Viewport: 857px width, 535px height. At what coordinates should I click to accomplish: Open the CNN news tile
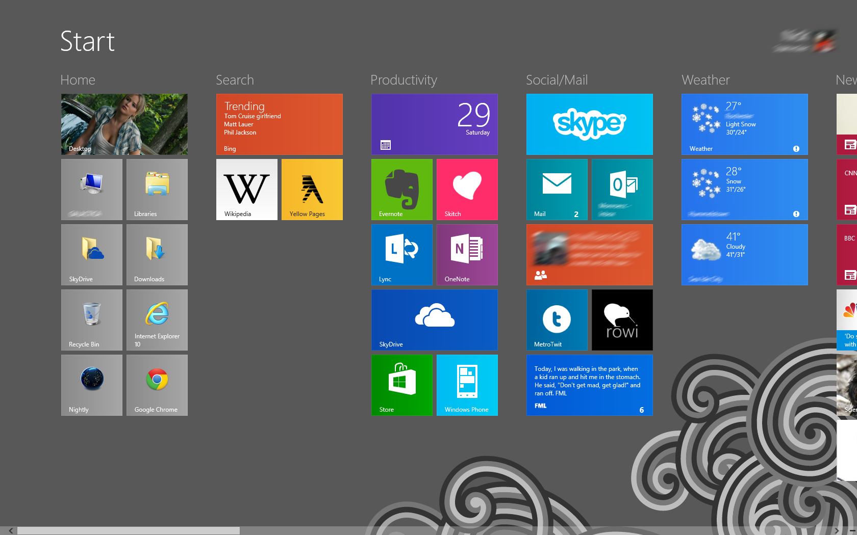847,190
